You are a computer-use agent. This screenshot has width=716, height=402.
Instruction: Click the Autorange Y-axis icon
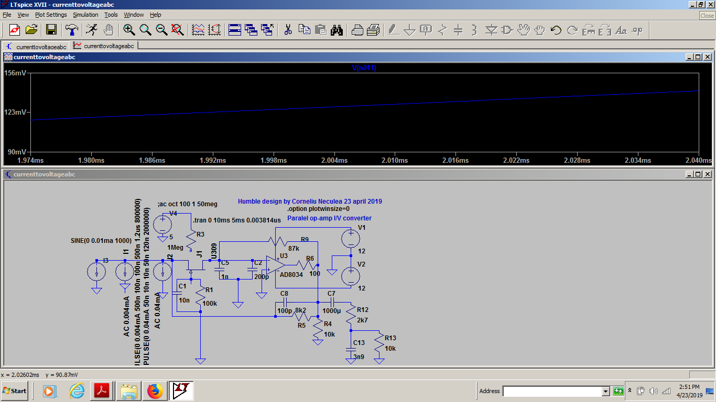pyautogui.click(x=214, y=29)
